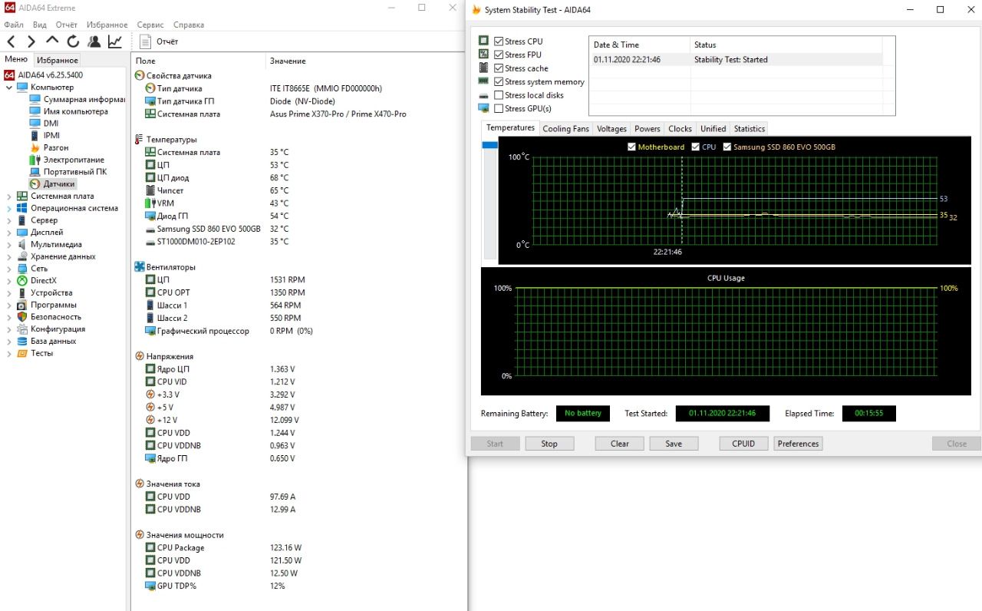Expand the DirectX tree node
982x611 pixels.
click(x=9, y=281)
